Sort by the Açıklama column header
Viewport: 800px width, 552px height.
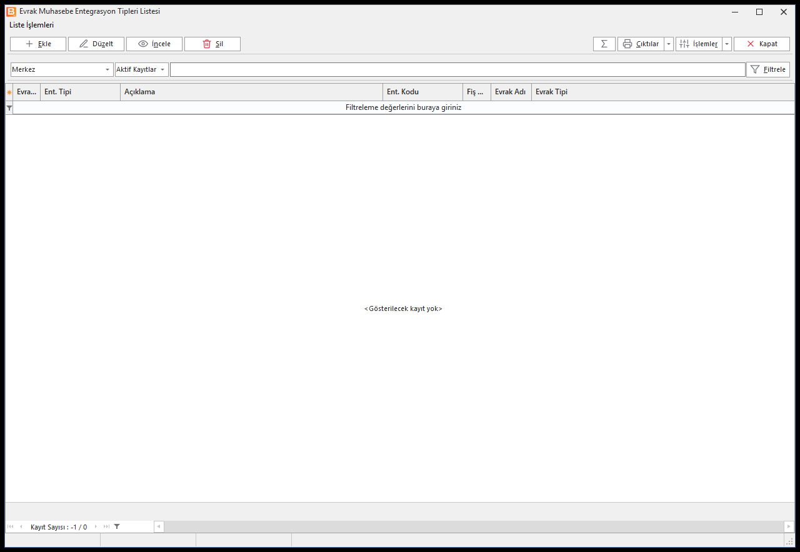[251, 92]
